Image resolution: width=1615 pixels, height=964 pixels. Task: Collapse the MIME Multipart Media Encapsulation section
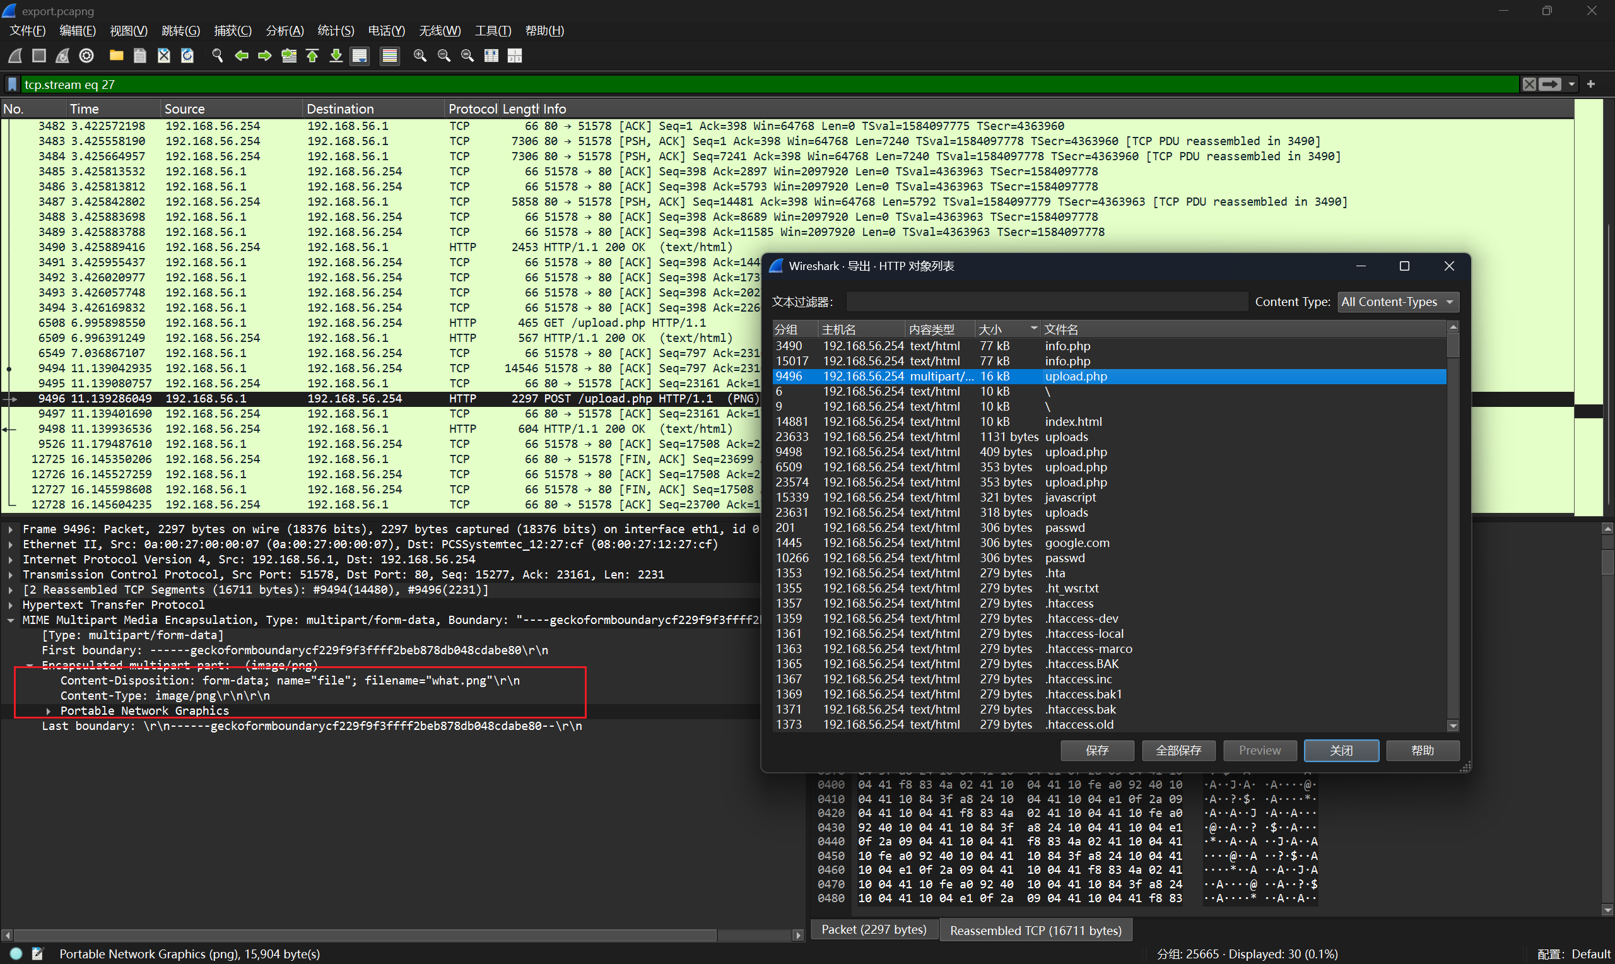(10, 620)
